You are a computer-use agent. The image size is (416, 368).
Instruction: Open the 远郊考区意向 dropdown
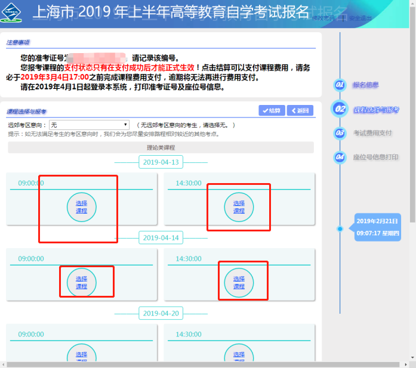click(90, 125)
